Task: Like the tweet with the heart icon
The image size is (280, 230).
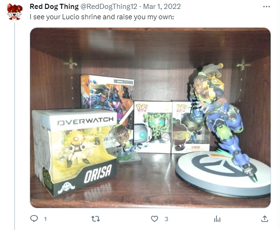Action: point(155,219)
